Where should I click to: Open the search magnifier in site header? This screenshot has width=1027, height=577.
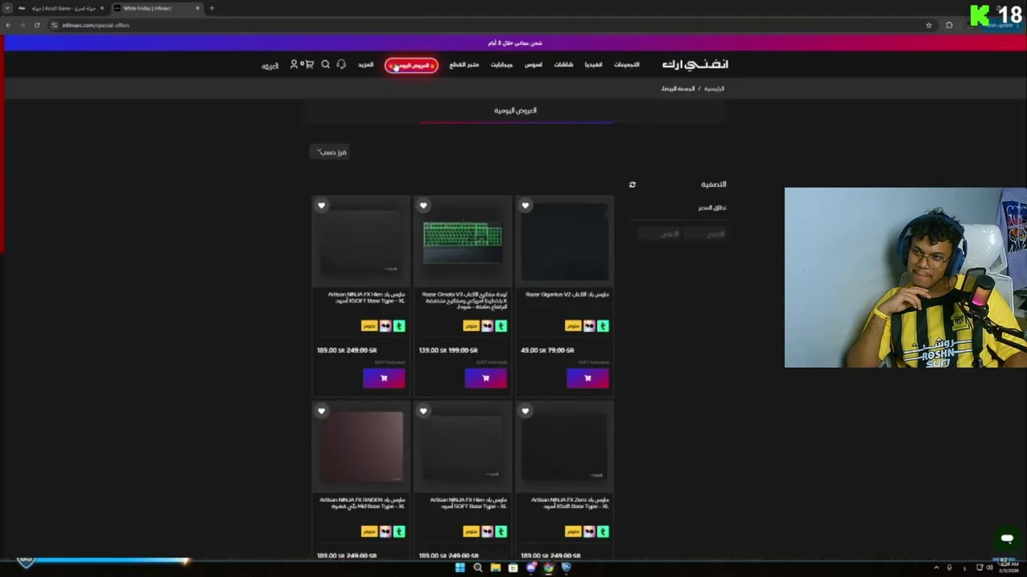point(325,65)
